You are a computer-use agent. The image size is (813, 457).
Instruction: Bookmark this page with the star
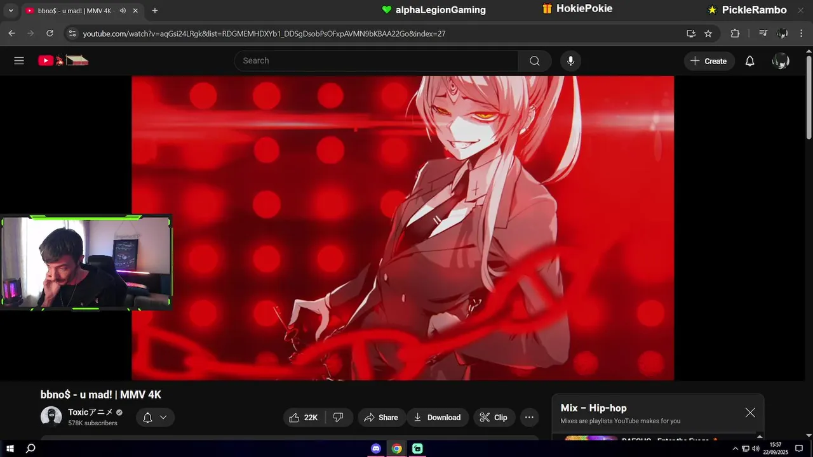[708, 34]
